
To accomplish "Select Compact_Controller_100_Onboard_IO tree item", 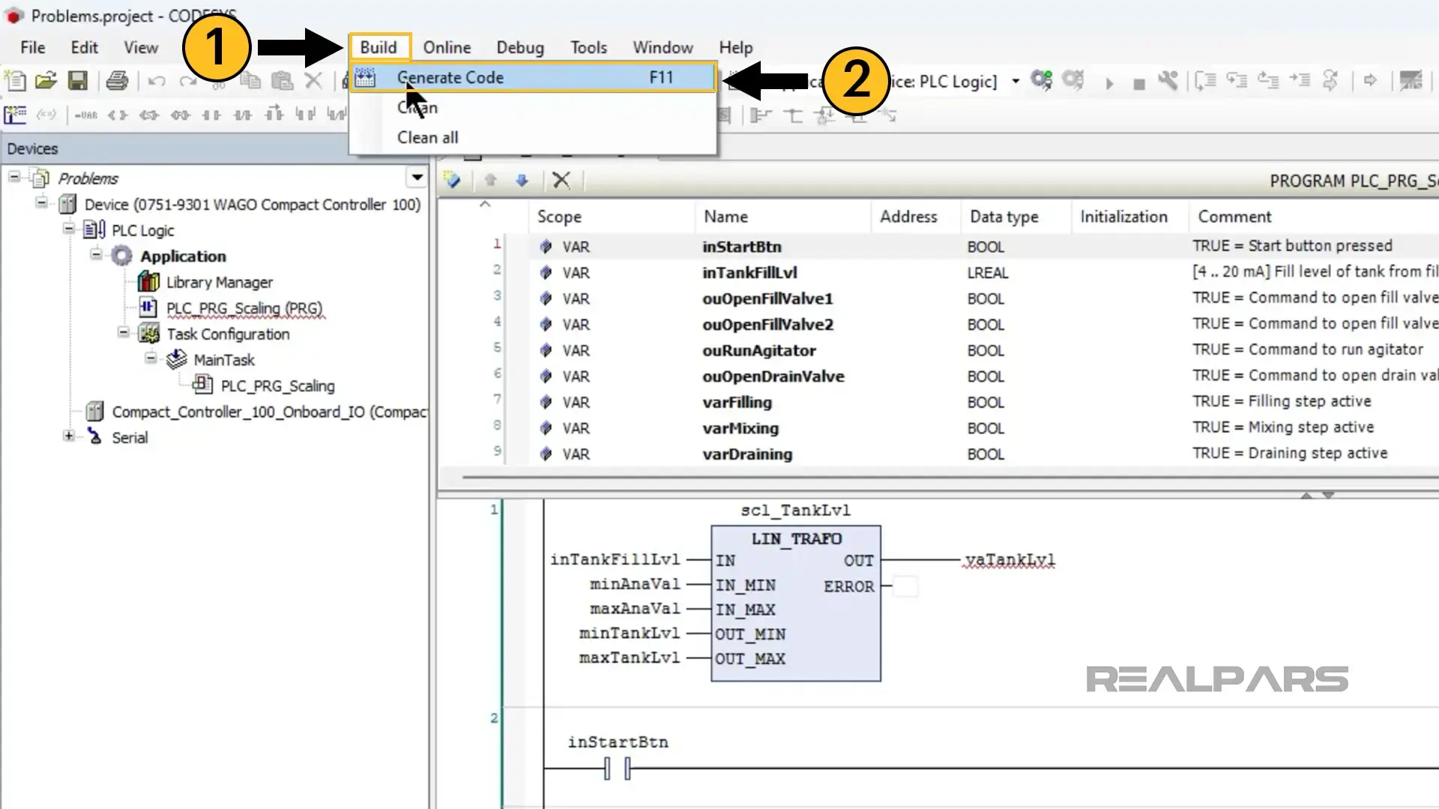I will pos(269,412).
